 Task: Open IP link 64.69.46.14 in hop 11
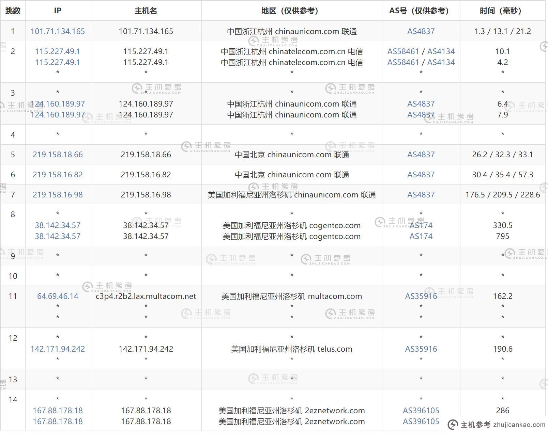click(58, 296)
